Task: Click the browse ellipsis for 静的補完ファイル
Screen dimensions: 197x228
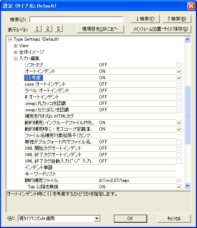Action: 179,180
